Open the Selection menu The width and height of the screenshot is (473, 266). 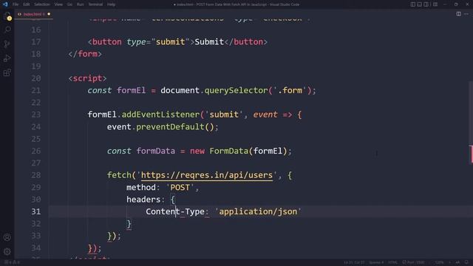point(41,4)
